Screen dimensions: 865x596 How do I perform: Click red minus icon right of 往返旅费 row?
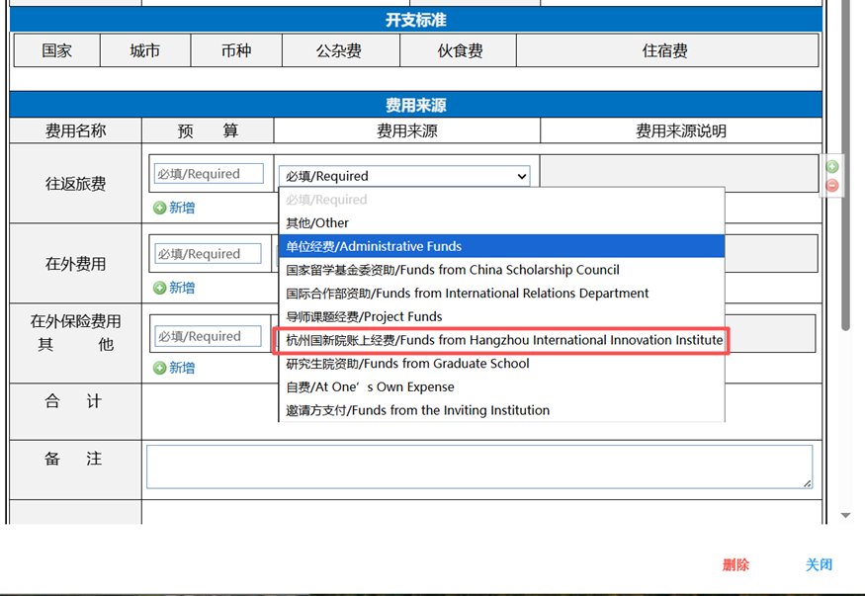[x=832, y=185]
